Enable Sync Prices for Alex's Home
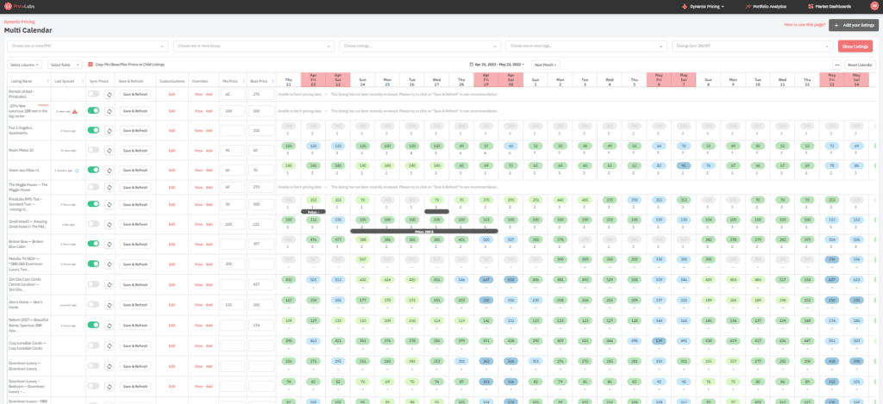 pyautogui.click(x=93, y=304)
